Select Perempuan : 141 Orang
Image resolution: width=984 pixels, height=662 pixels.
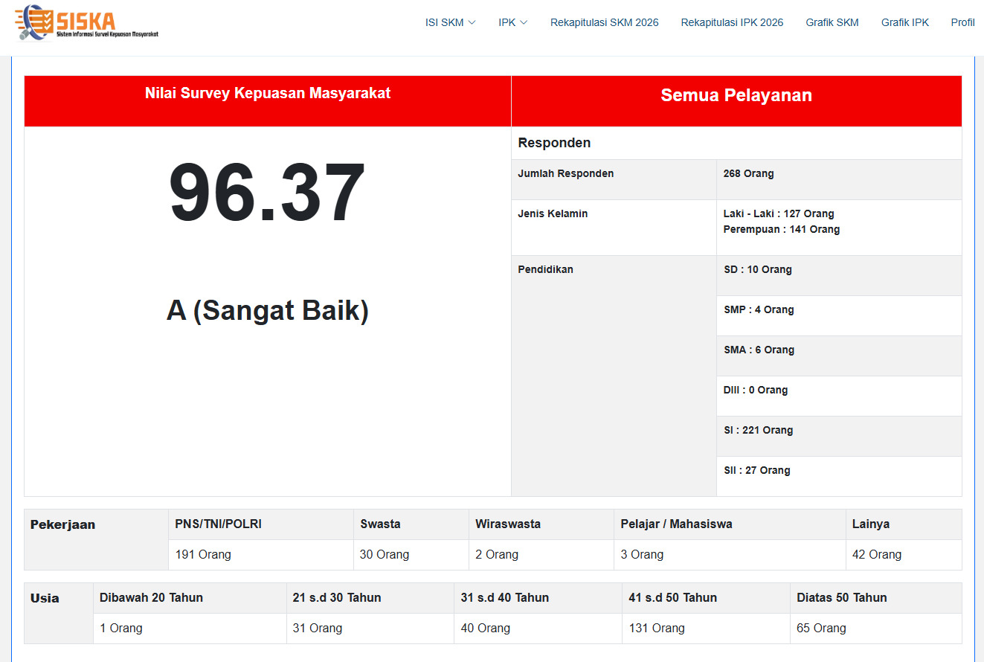[781, 229]
